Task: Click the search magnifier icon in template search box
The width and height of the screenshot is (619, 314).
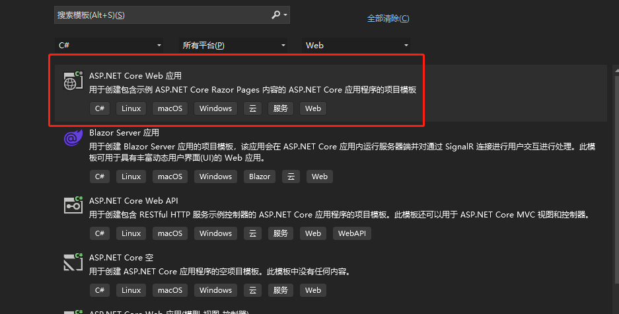Action: [x=275, y=15]
